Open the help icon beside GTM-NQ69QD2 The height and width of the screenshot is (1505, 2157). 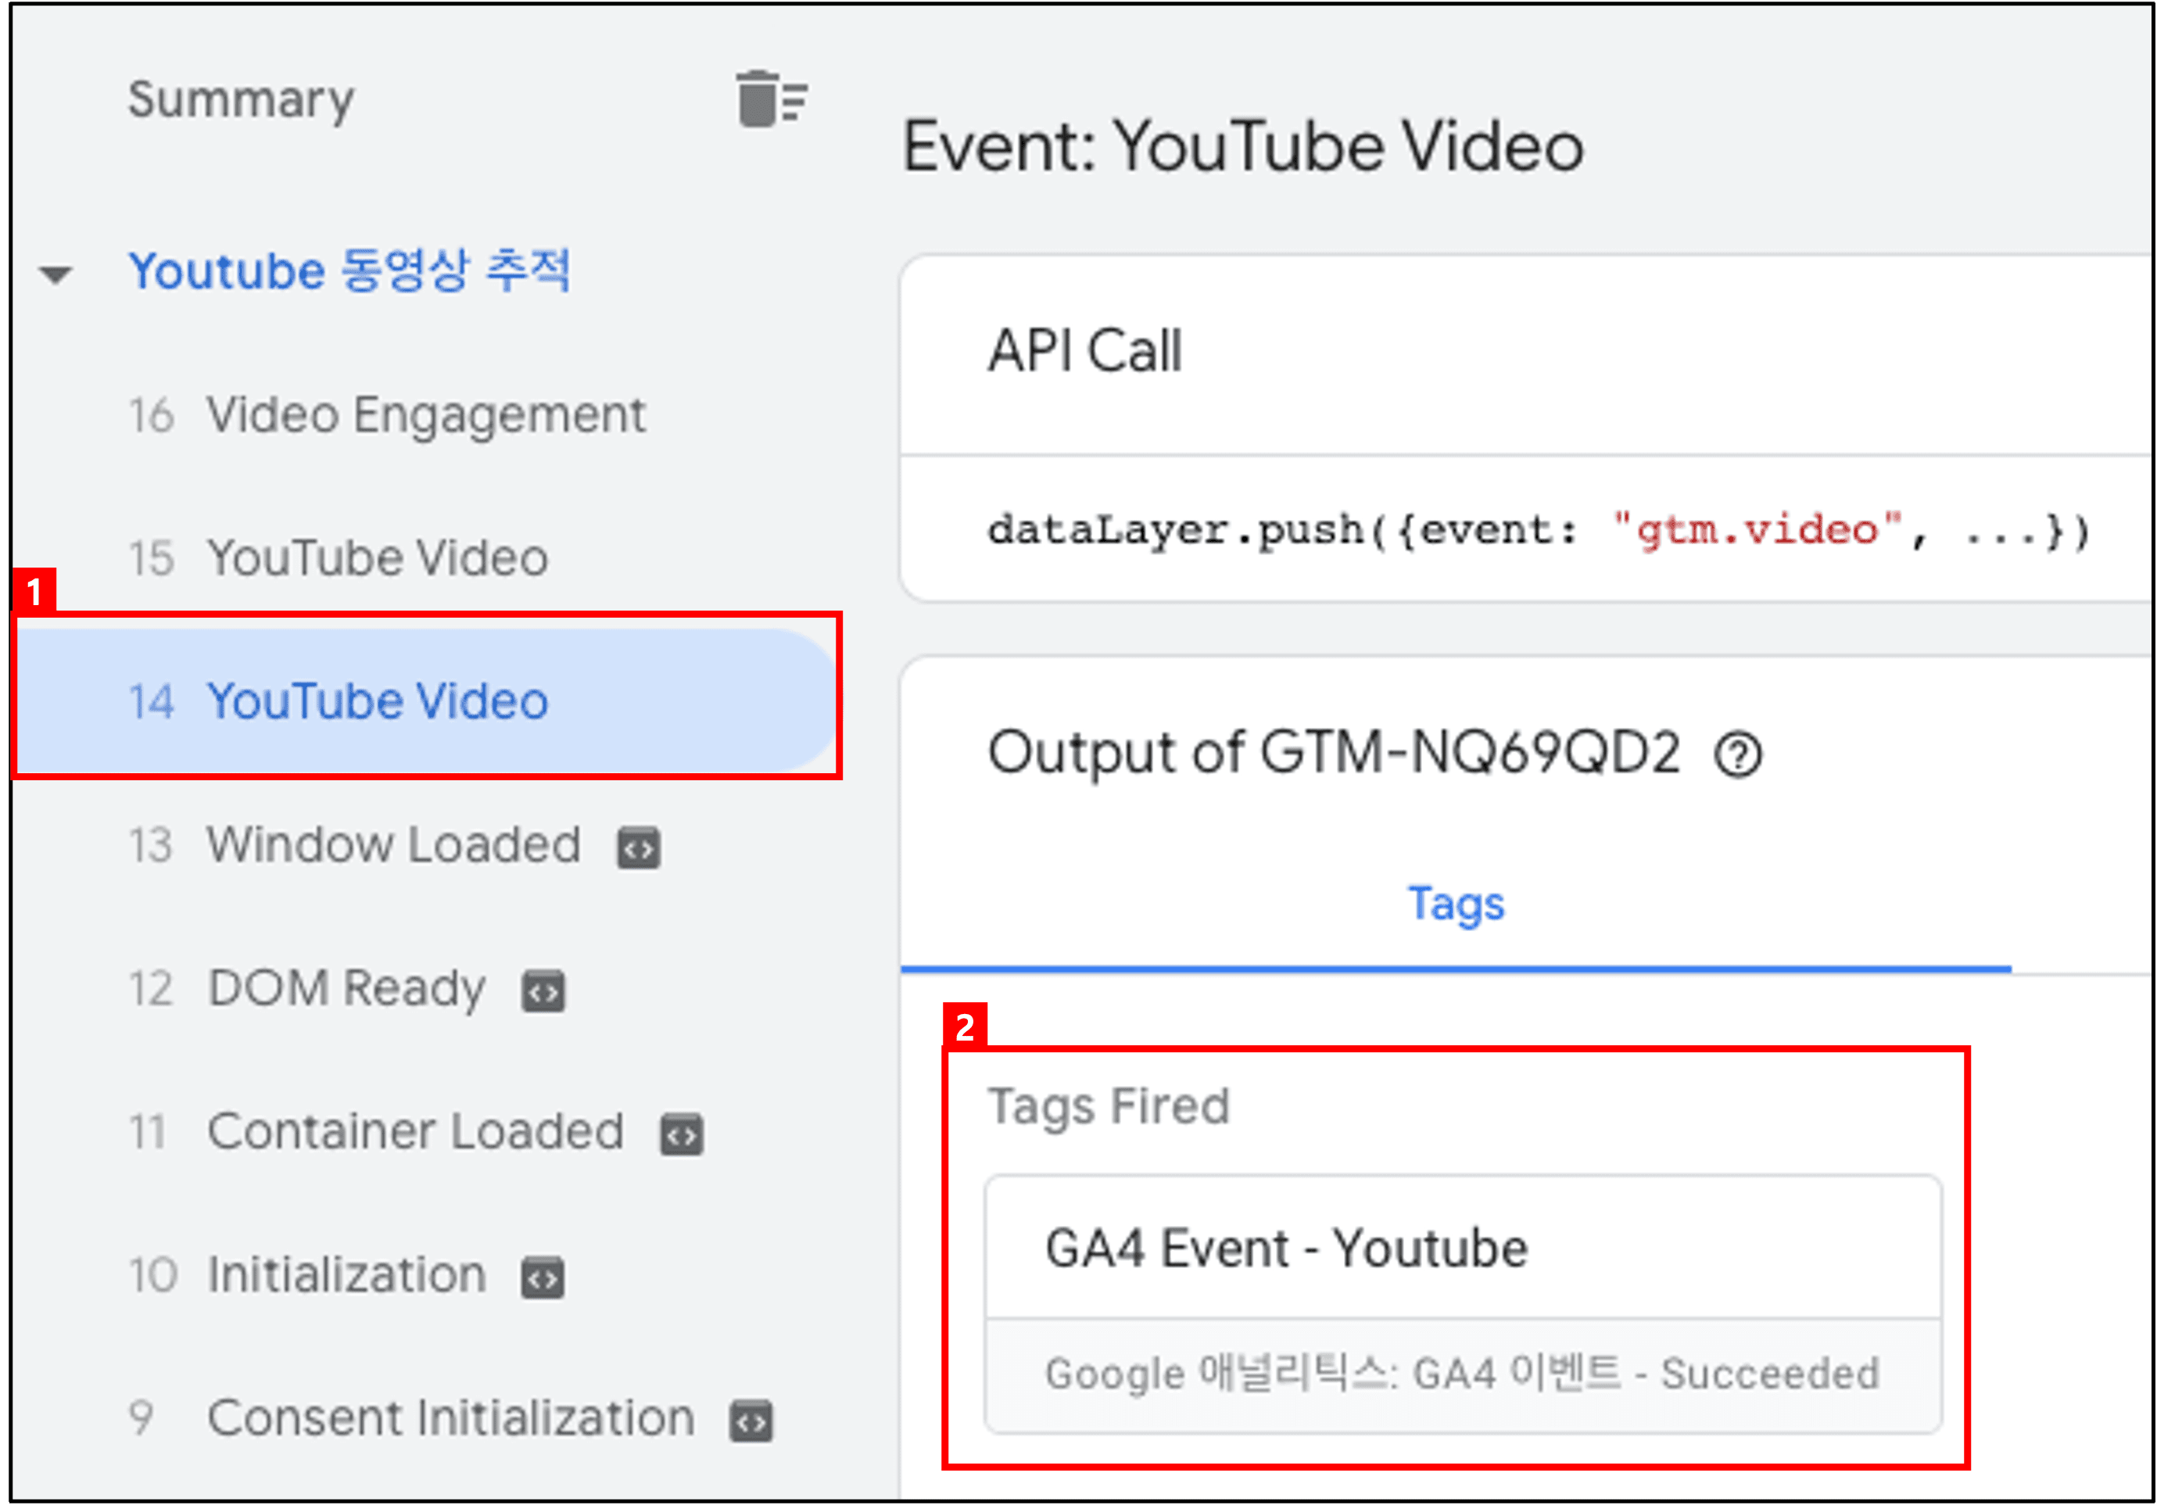pos(1738,755)
